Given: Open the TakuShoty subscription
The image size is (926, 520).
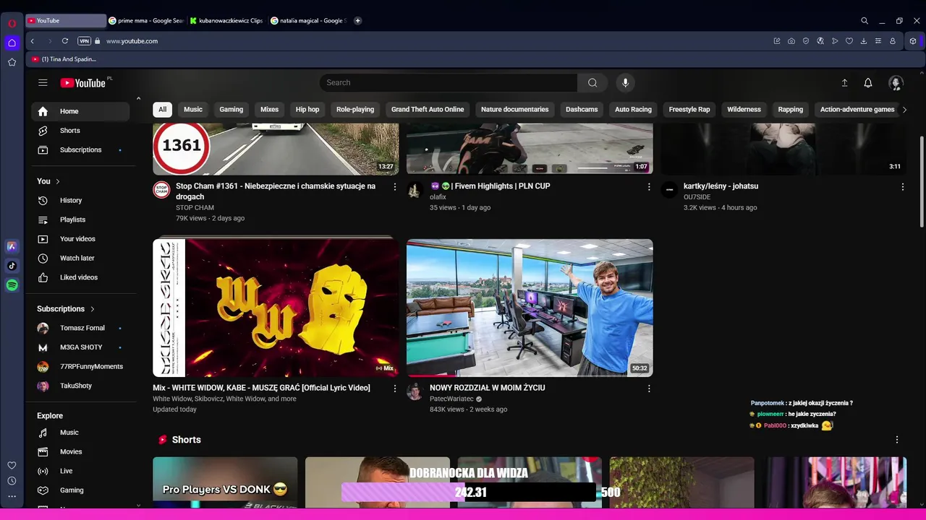Looking at the screenshot, I should point(80,386).
